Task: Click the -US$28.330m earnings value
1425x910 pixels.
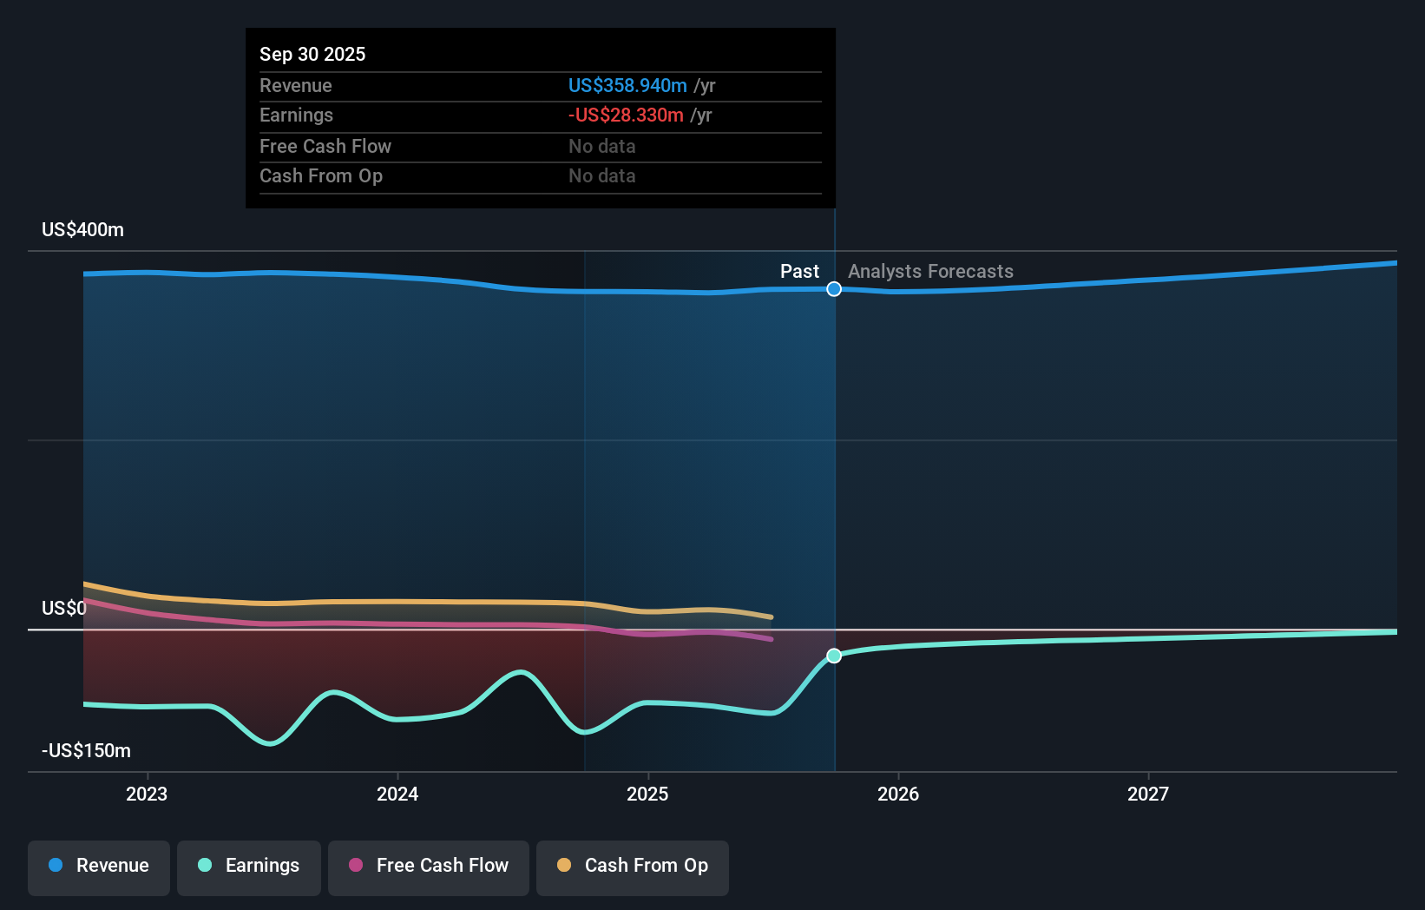Action: pyautogui.click(x=626, y=115)
